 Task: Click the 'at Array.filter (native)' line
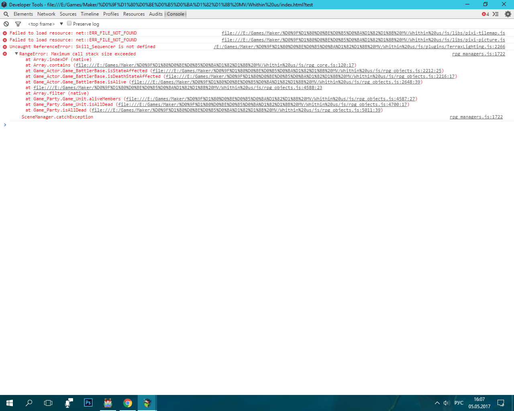click(x=57, y=94)
